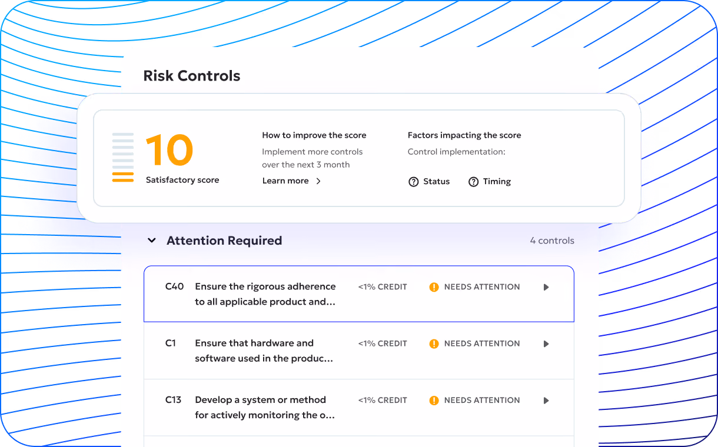
Task: Select the C40 rigorous adherence control
Action: coord(359,294)
